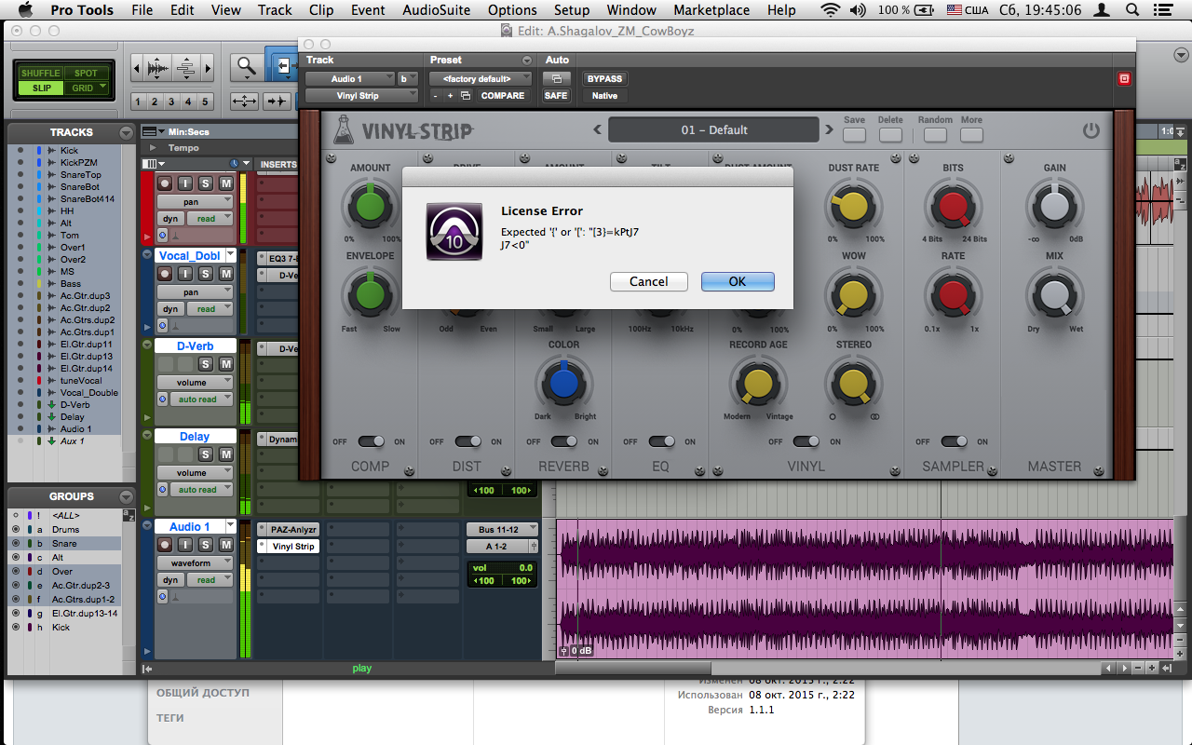Click the Wi-Fi icon in menu bar
The height and width of the screenshot is (745, 1192).
click(x=830, y=10)
